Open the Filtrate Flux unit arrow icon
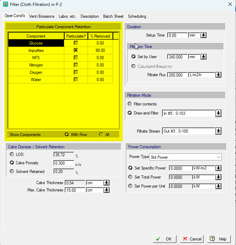This screenshot has height=245, width=236. [218, 75]
